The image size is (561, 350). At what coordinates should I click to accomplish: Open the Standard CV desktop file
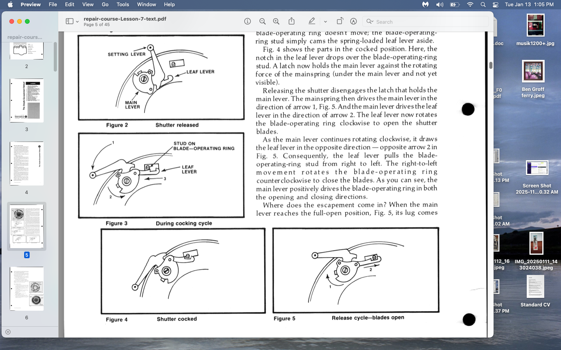(535, 287)
